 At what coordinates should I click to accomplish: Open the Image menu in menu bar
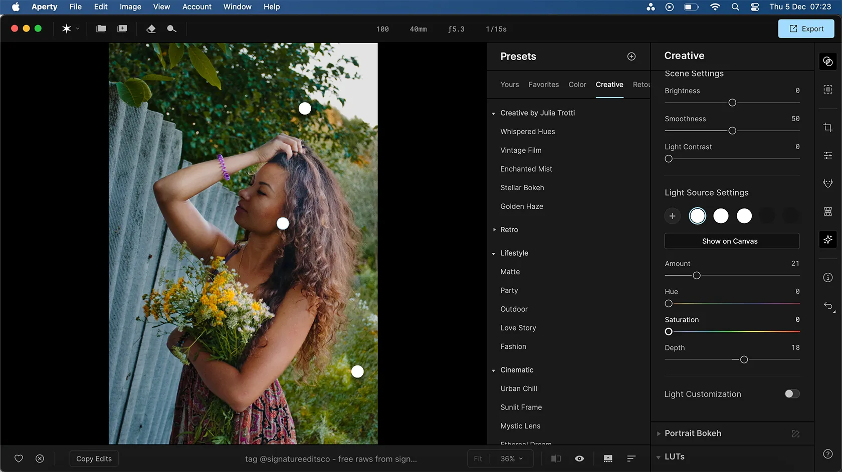click(x=130, y=7)
